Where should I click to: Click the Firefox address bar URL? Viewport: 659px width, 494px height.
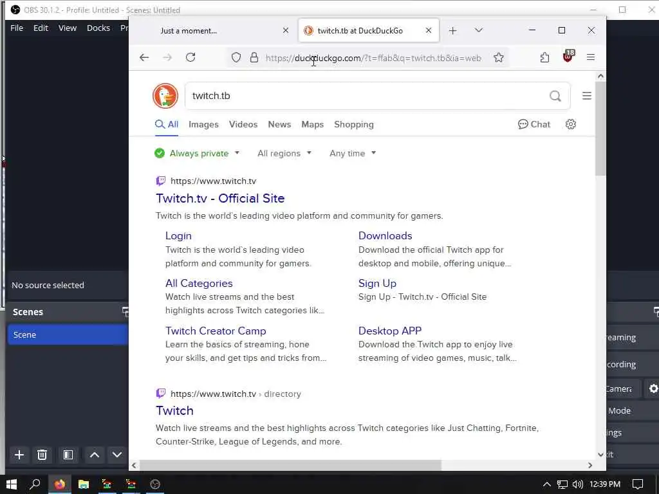[373, 58]
